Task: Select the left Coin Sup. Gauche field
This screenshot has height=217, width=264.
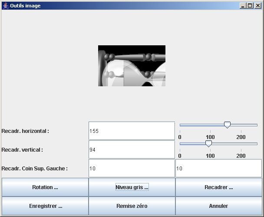Action: pos(132,168)
